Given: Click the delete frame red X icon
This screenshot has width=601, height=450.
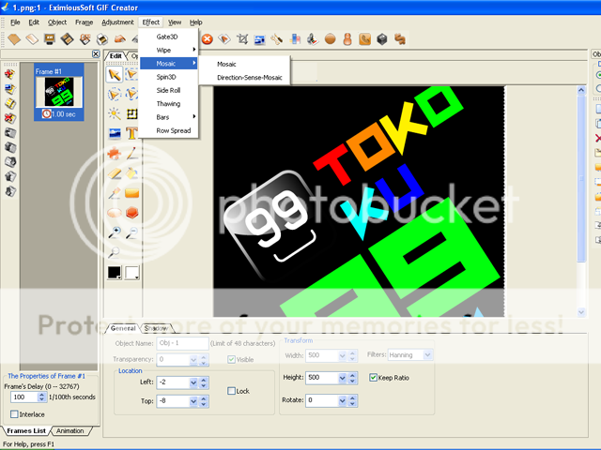Looking at the screenshot, I should (10, 118).
